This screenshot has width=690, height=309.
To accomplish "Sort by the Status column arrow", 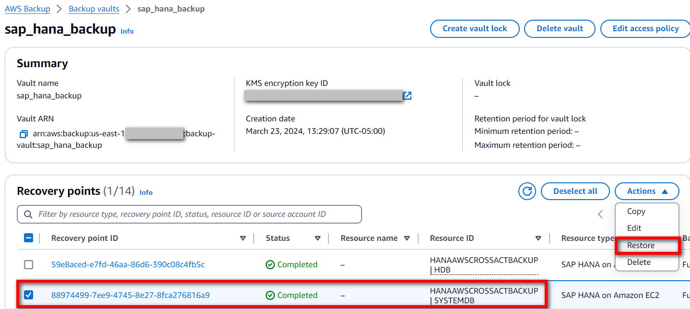I will pos(317,238).
